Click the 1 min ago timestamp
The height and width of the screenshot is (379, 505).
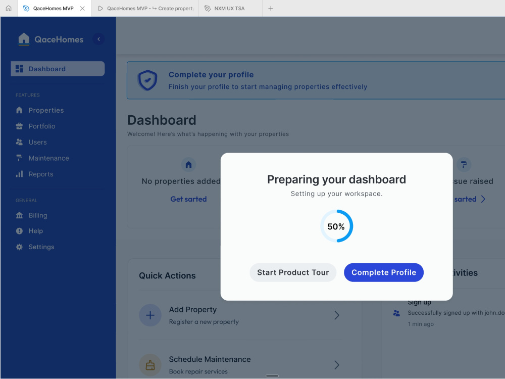point(421,324)
